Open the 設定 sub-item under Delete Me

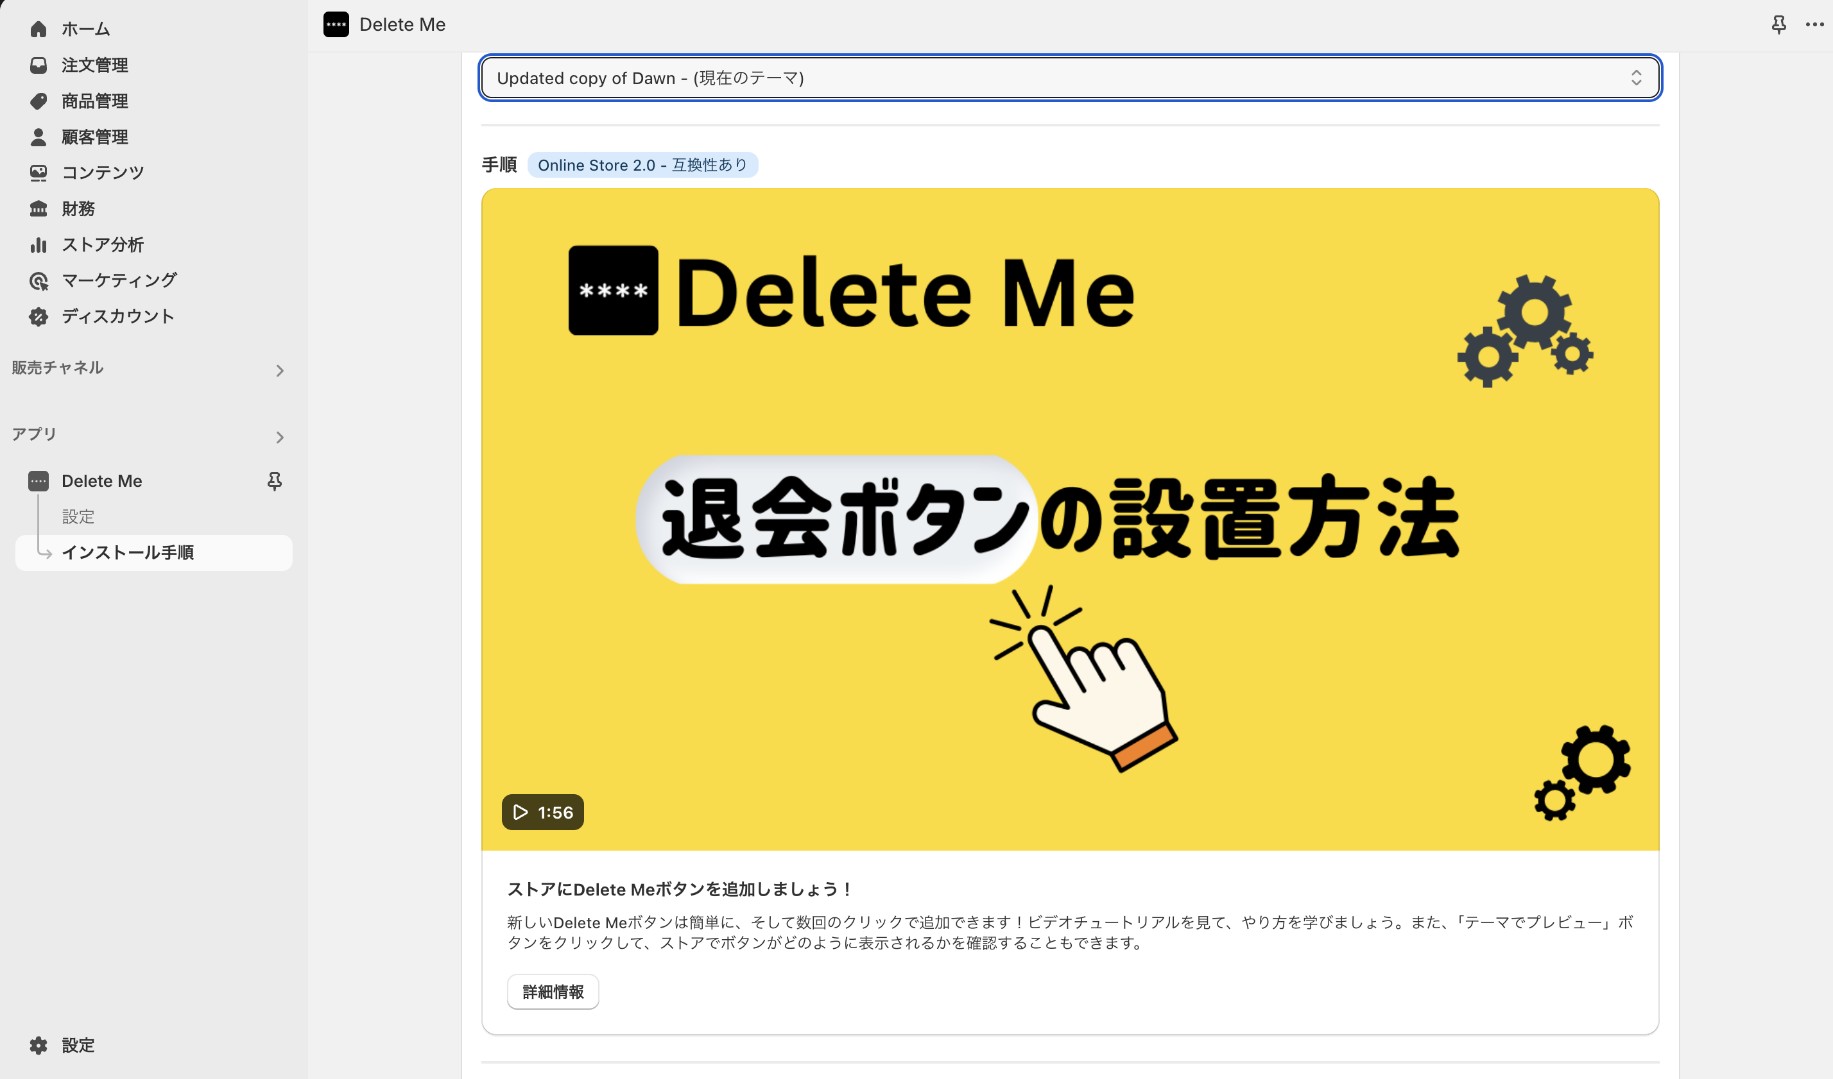[x=78, y=517]
